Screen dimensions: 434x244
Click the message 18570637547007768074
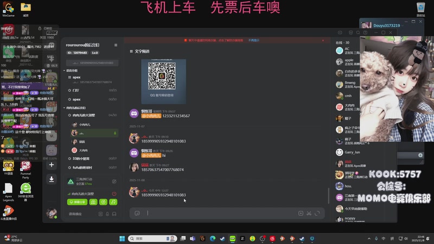162,170
